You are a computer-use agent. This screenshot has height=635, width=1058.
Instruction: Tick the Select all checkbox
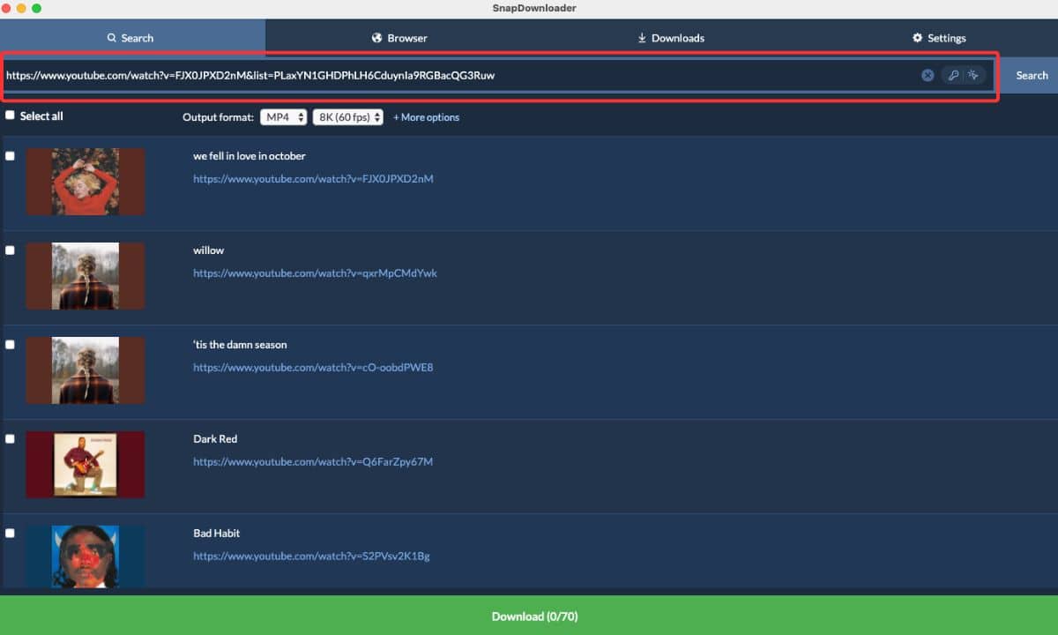10,116
